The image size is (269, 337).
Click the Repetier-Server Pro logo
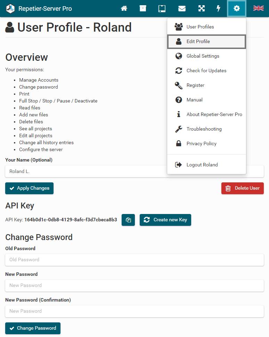[11, 8]
